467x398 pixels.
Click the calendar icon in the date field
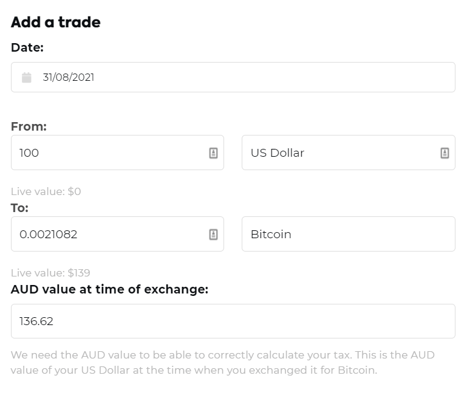[27, 78]
